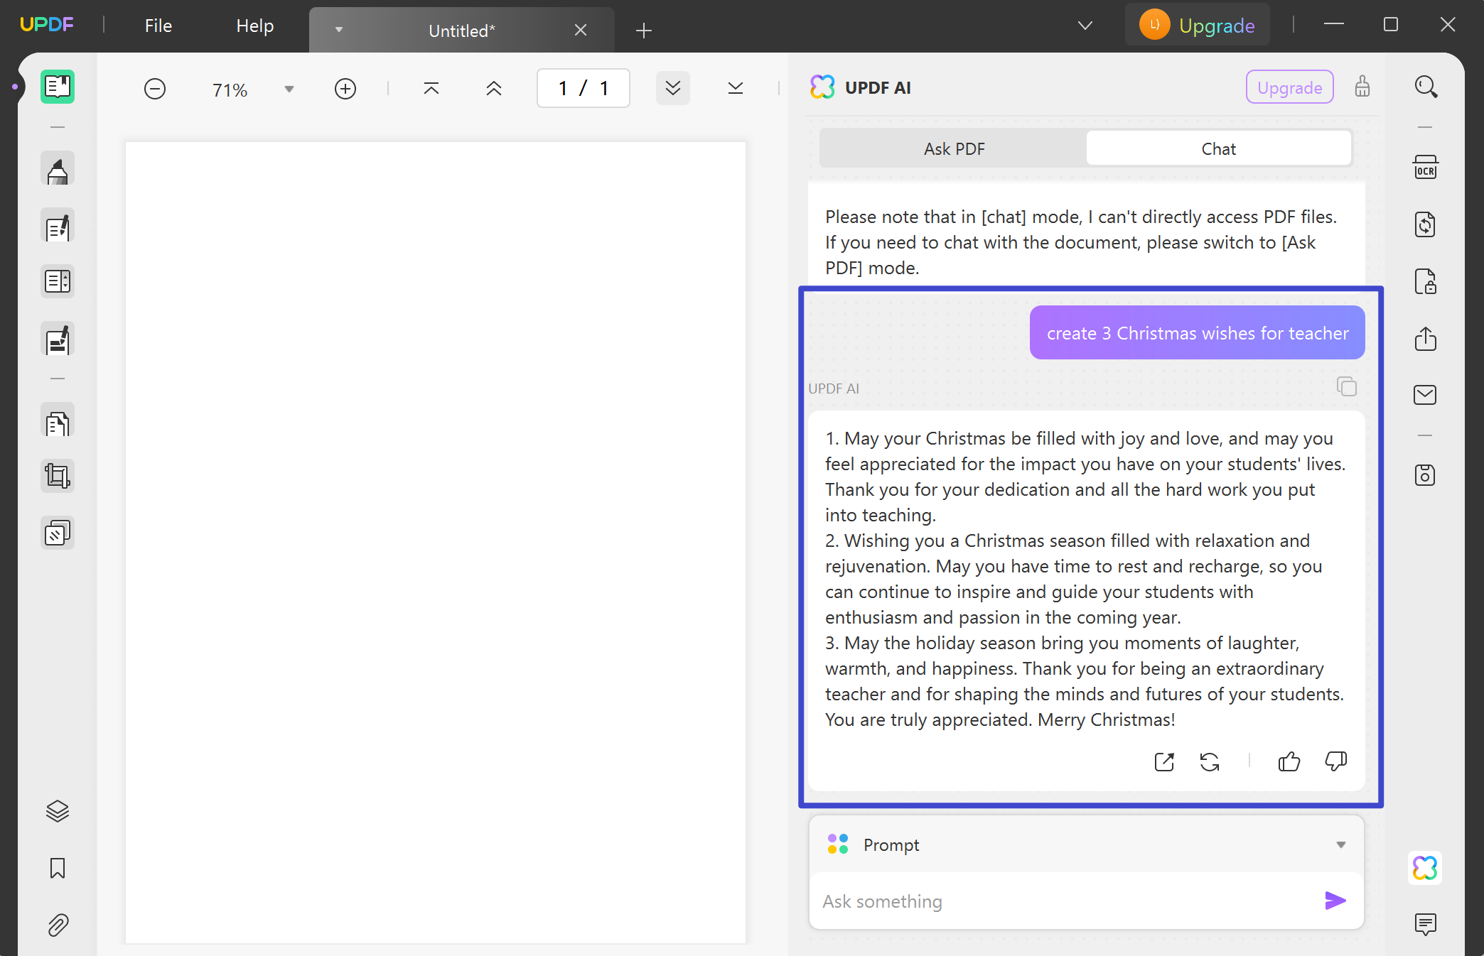The height and width of the screenshot is (956, 1484).
Task: Expand the tab list chevron
Action: [x=1085, y=26]
